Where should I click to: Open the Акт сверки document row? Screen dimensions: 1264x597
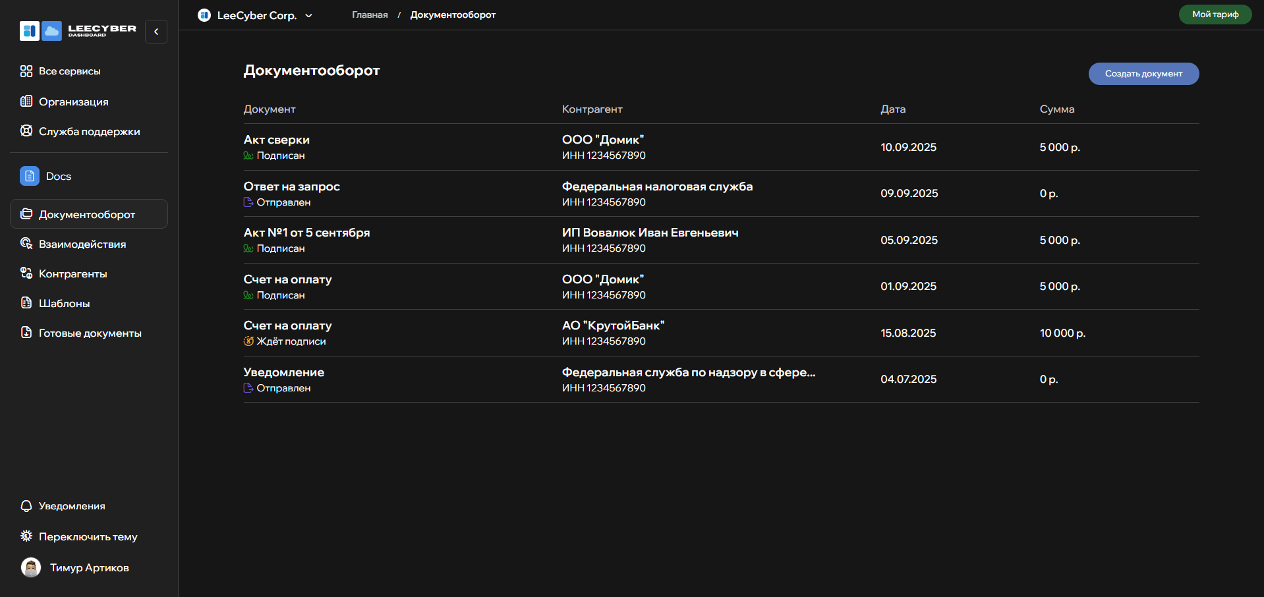click(x=277, y=140)
